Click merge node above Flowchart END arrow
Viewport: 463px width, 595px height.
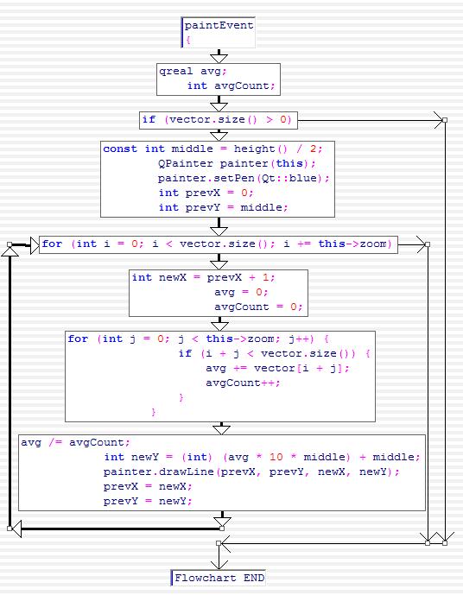pos(219,543)
